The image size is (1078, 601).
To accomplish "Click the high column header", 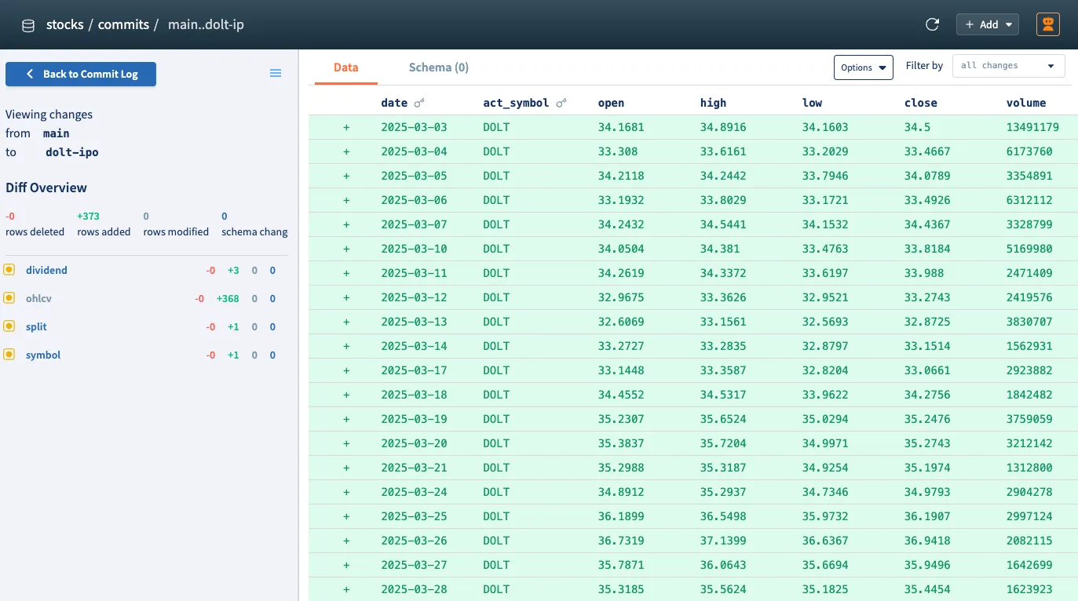I will coord(713,103).
